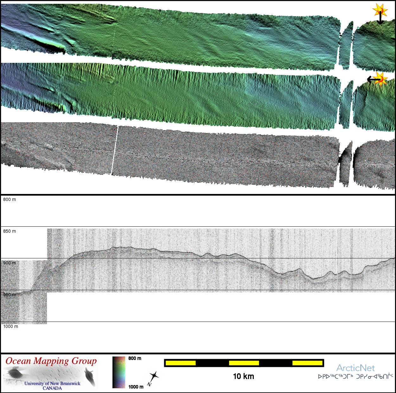Click the Inuktitut syllabics text under ArcticNet
The image size is (396, 393).
pyautogui.click(x=355, y=377)
